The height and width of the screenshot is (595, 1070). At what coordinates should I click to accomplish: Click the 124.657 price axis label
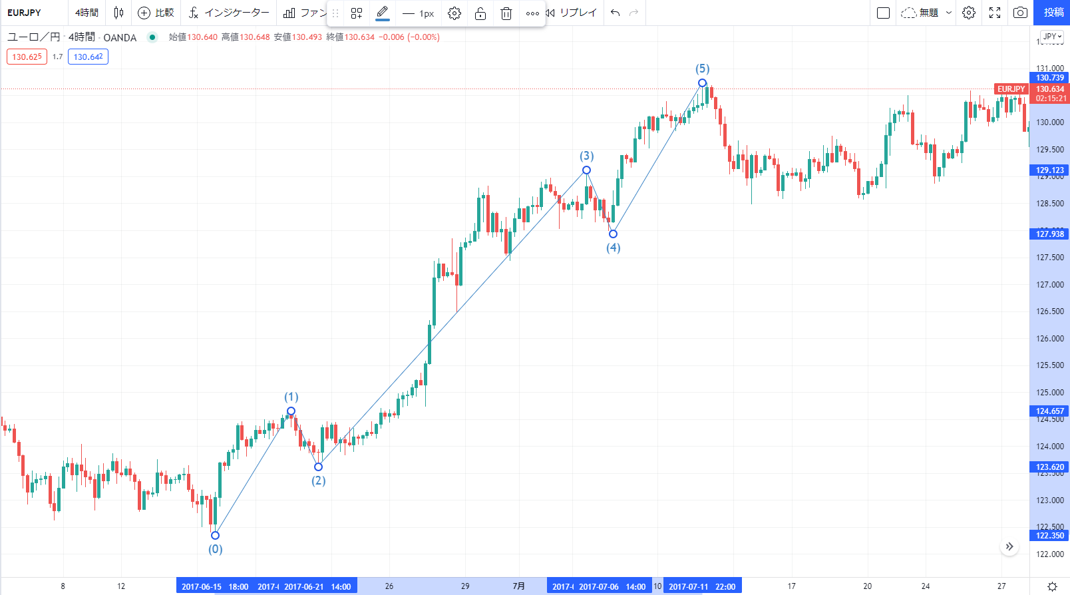[x=1050, y=411]
